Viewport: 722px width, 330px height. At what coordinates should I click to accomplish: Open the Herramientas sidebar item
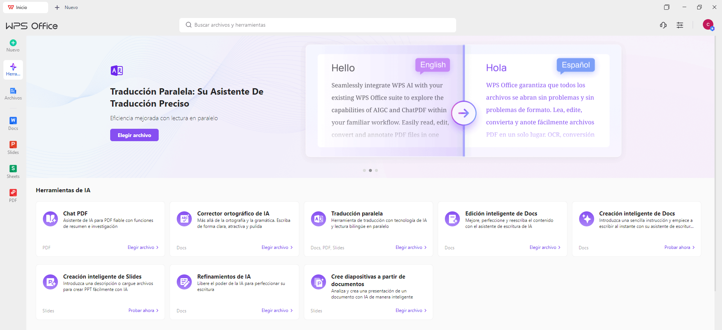[x=13, y=70]
